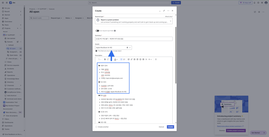Click the hajin.kim@example.com text in the description
Image resolution: width=269 pixels, height=137 pixels.
(114, 78)
